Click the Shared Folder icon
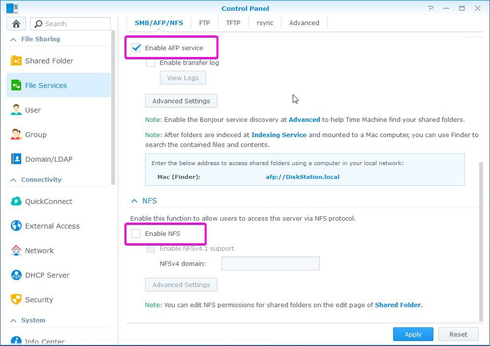 16,60
